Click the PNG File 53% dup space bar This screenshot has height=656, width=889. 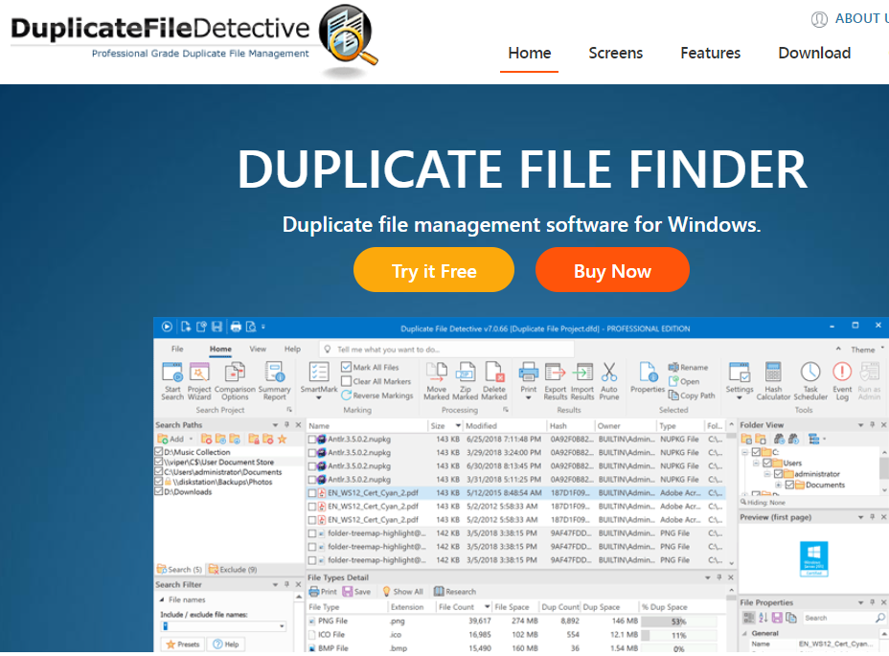tap(679, 622)
